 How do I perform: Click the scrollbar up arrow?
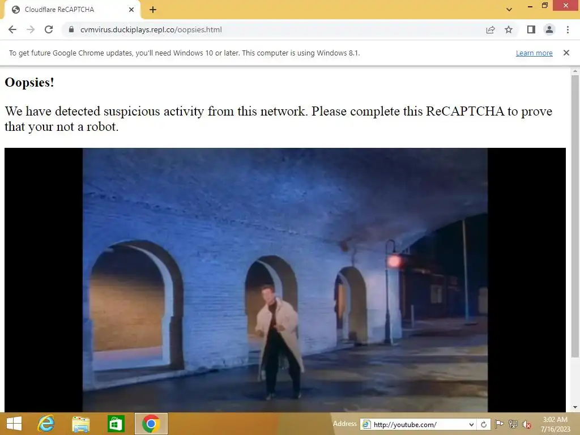pyautogui.click(x=575, y=71)
